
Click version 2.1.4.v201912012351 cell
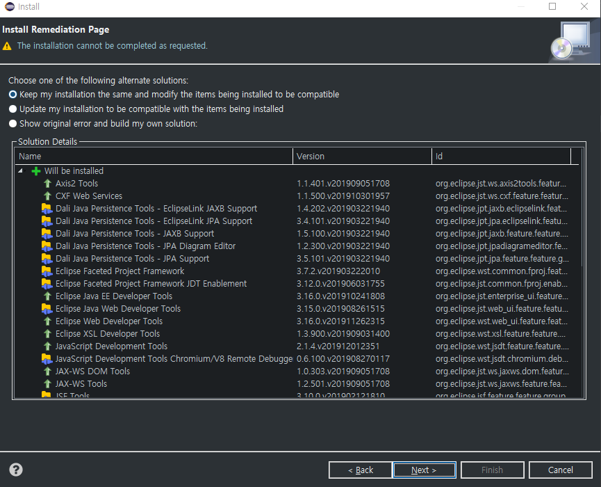[x=338, y=346]
